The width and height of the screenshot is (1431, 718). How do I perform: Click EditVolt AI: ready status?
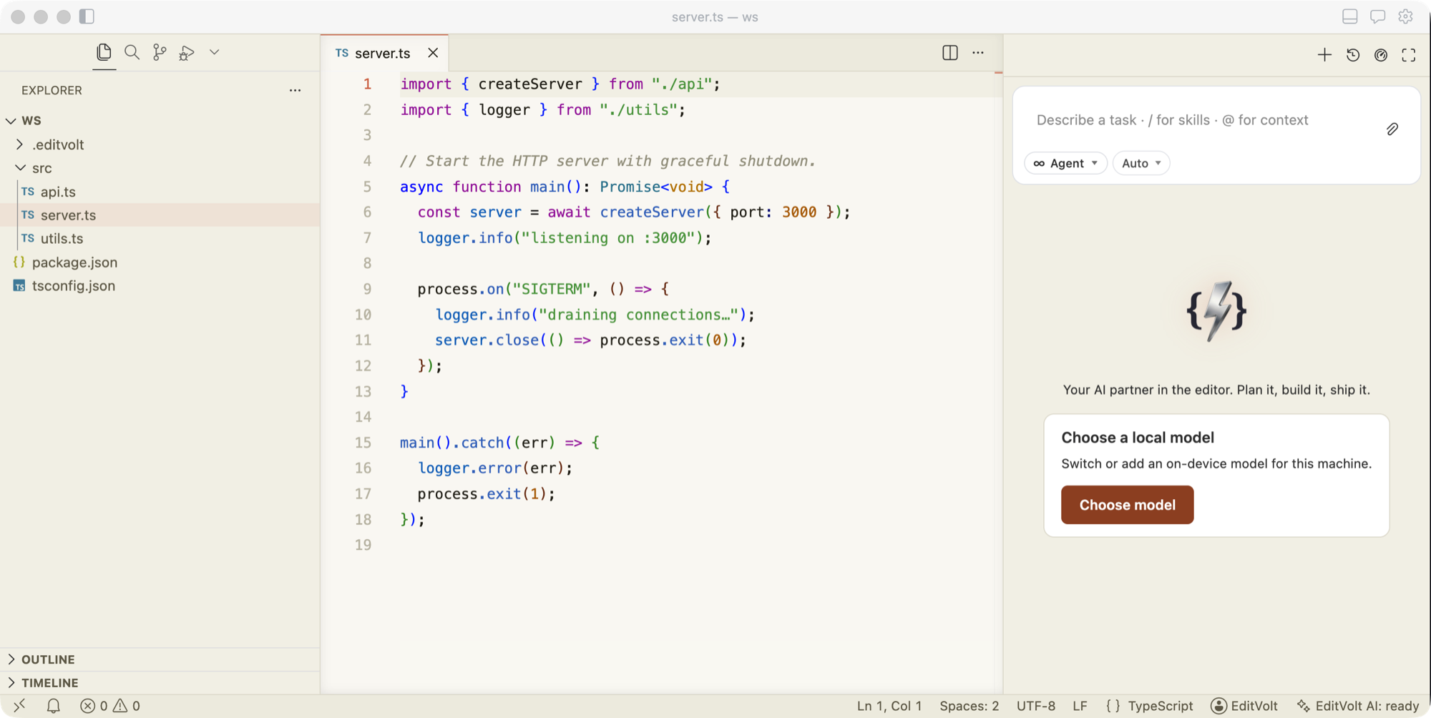[x=1357, y=706]
